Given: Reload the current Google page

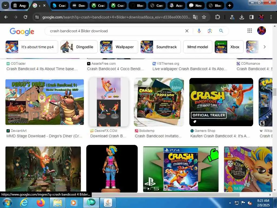Looking at the screenshot, I should (25, 17).
